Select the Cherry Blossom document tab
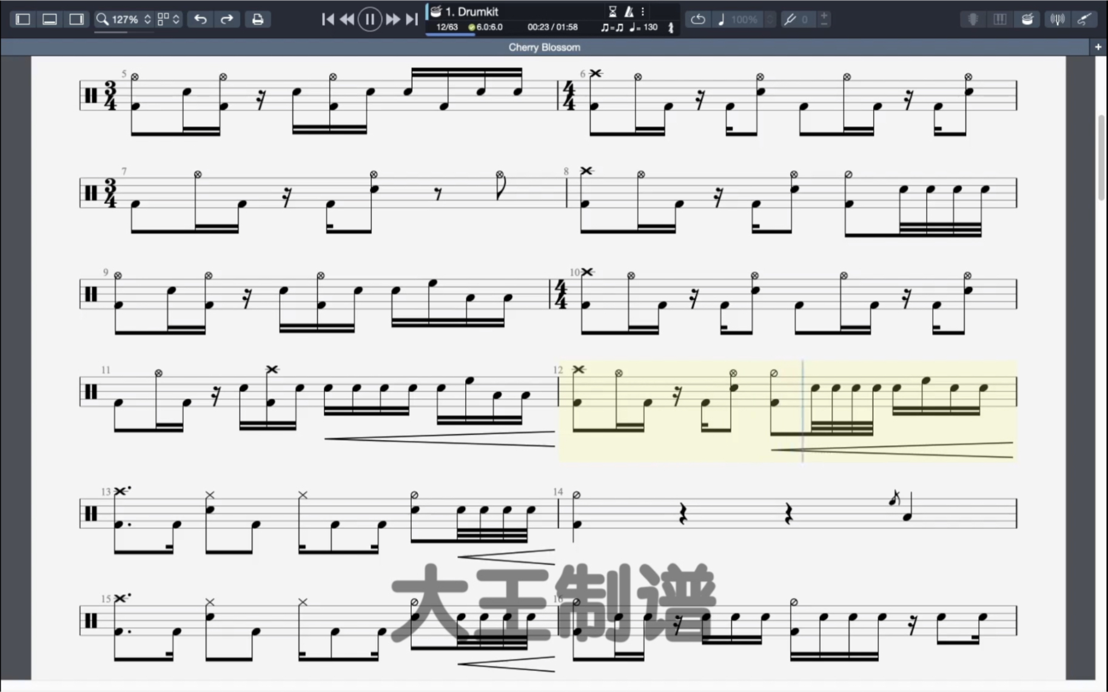Image resolution: width=1108 pixels, height=692 pixels. [x=544, y=47]
